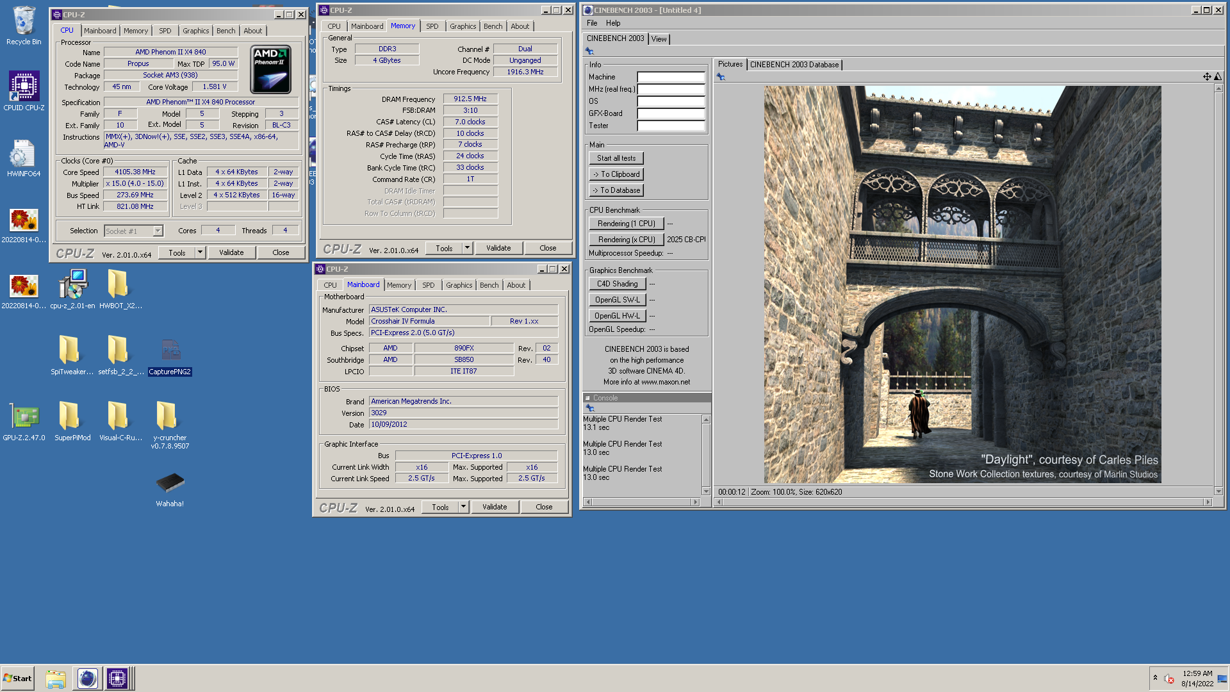Image resolution: width=1230 pixels, height=692 pixels.
Task: Run the OpenGL SW-L test
Action: [618, 300]
